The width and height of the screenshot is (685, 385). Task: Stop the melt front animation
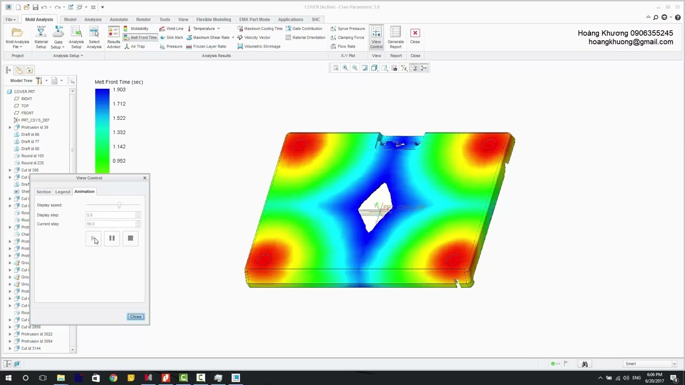[130, 238]
